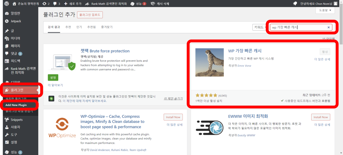Open EWWW 이미지 최적화 title link
343x155 pixels.
click(x=248, y=116)
